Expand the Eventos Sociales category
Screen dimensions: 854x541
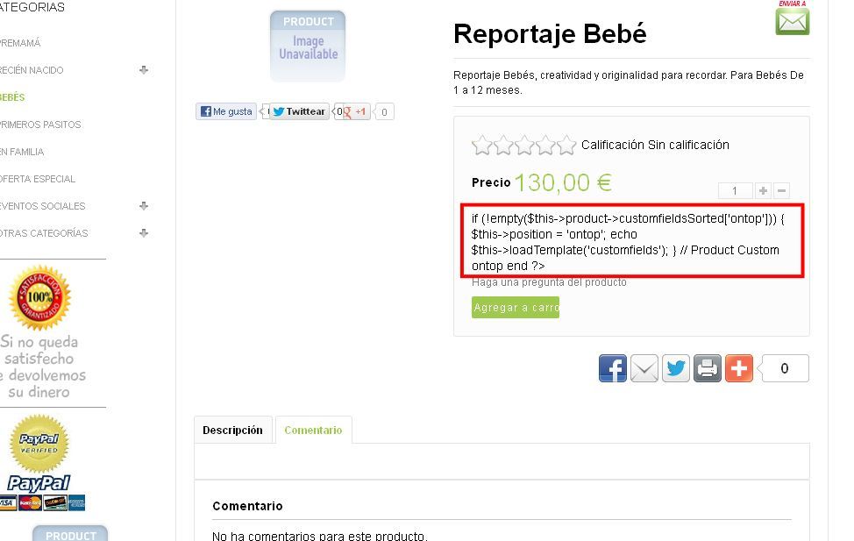(144, 206)
